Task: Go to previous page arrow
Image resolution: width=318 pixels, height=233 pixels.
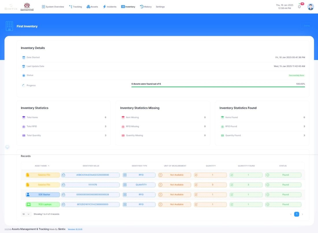Action: (x=291, y=214)
